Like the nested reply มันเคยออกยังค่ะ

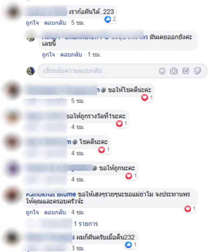(48, 54)
